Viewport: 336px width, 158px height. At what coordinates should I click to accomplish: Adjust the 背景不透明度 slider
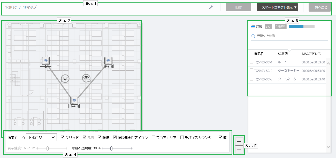click(117, 148)
